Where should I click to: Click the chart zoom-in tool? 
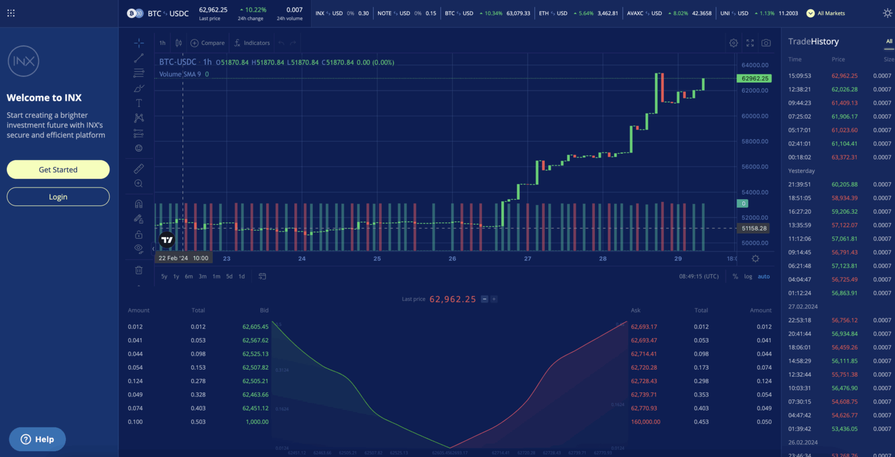point(139,183)
